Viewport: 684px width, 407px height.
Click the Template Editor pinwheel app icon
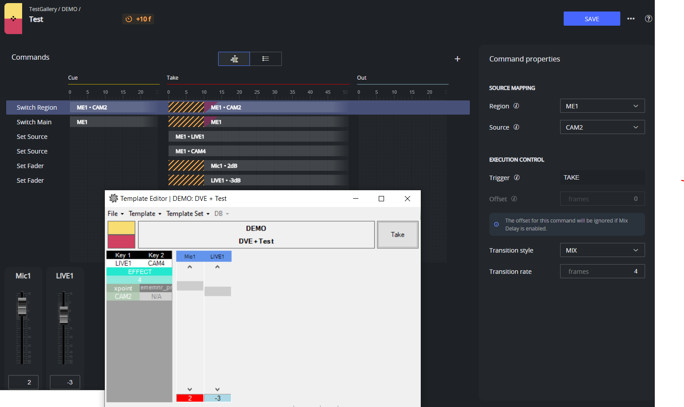114,198
